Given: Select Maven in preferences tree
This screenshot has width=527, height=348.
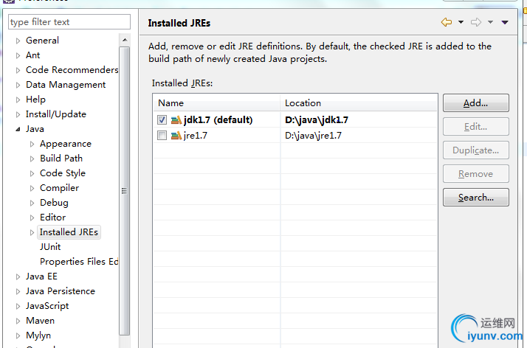Looking at the screenshot, I should coord(41,321).
